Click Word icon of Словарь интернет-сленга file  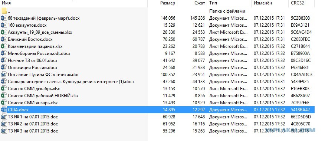(4, 82)
